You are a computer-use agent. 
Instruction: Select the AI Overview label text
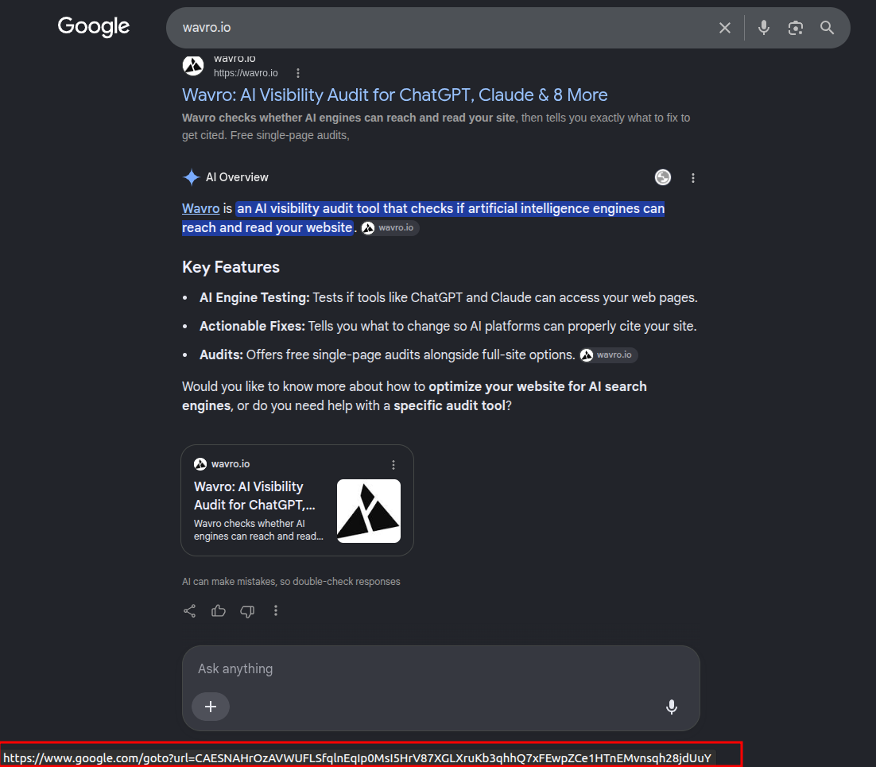(237, 178)
